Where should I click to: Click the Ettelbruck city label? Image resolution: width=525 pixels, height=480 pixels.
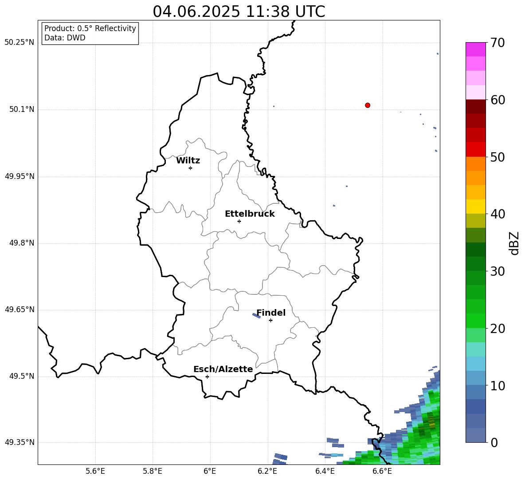[250, 214]
